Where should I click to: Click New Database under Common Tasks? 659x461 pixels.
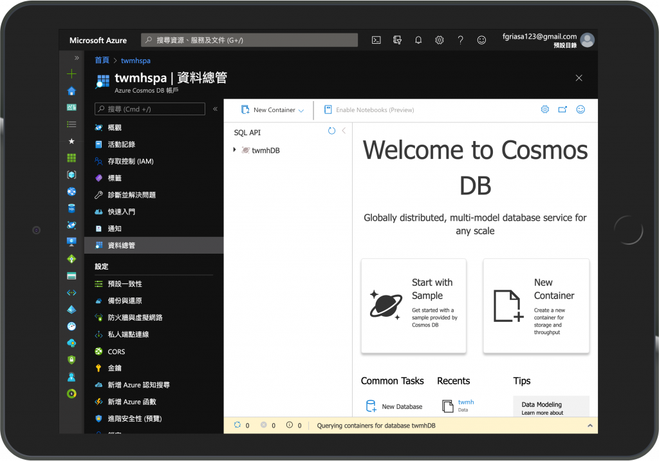(394, 406)
